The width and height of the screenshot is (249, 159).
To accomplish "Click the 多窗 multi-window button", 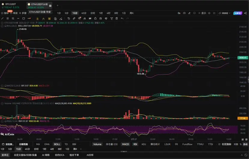I will [23, 13].
